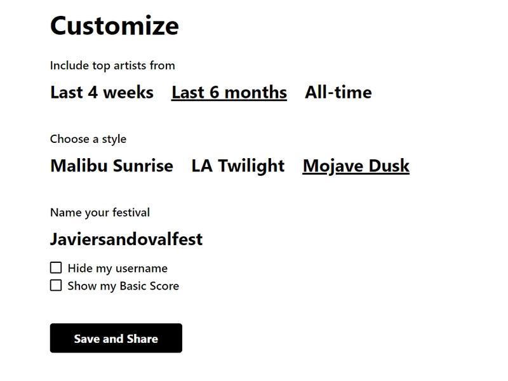Click the "Hide my username" label text
The height and width of the screenshot is (381, 508).
tap(117, 269)
